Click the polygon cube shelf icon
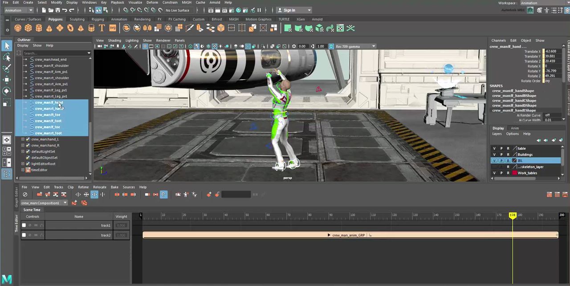 (x=28, y=28)
